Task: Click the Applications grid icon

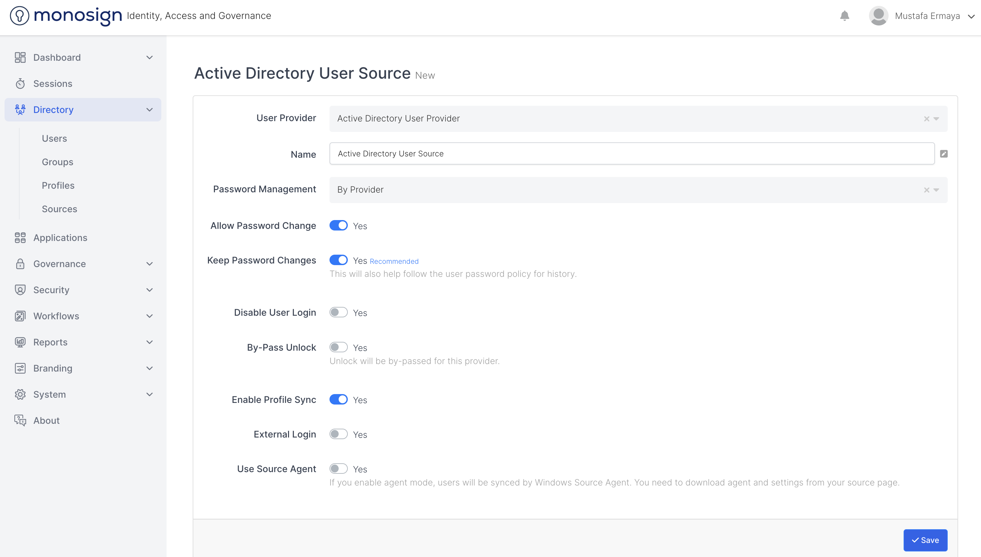Action: [20, 238]
